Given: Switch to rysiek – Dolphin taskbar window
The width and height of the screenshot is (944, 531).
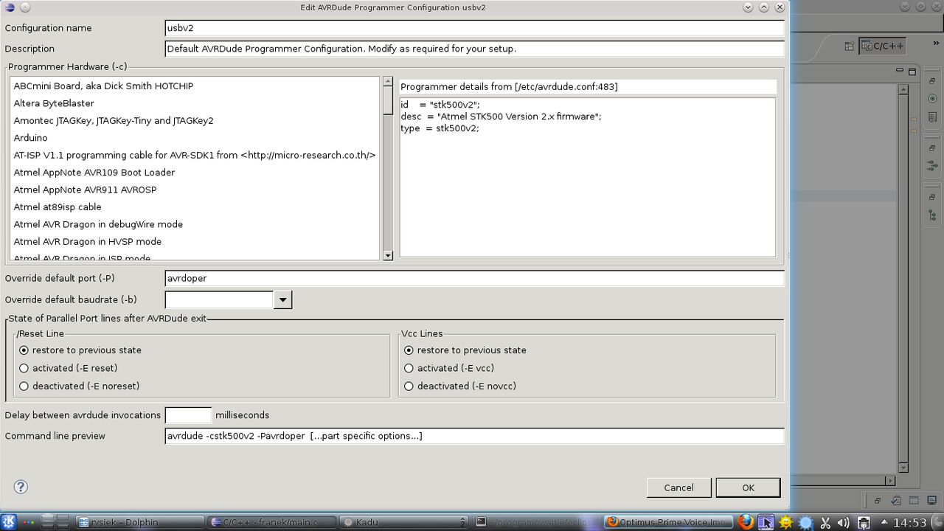Looking at the screenshot, I should coord(140,522).
